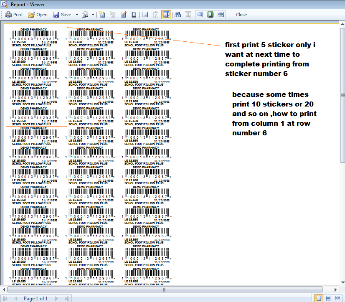Select the one-page zoom icon
Image resolution: width=345 pixels, height=302 pixels.
point(211,15)
